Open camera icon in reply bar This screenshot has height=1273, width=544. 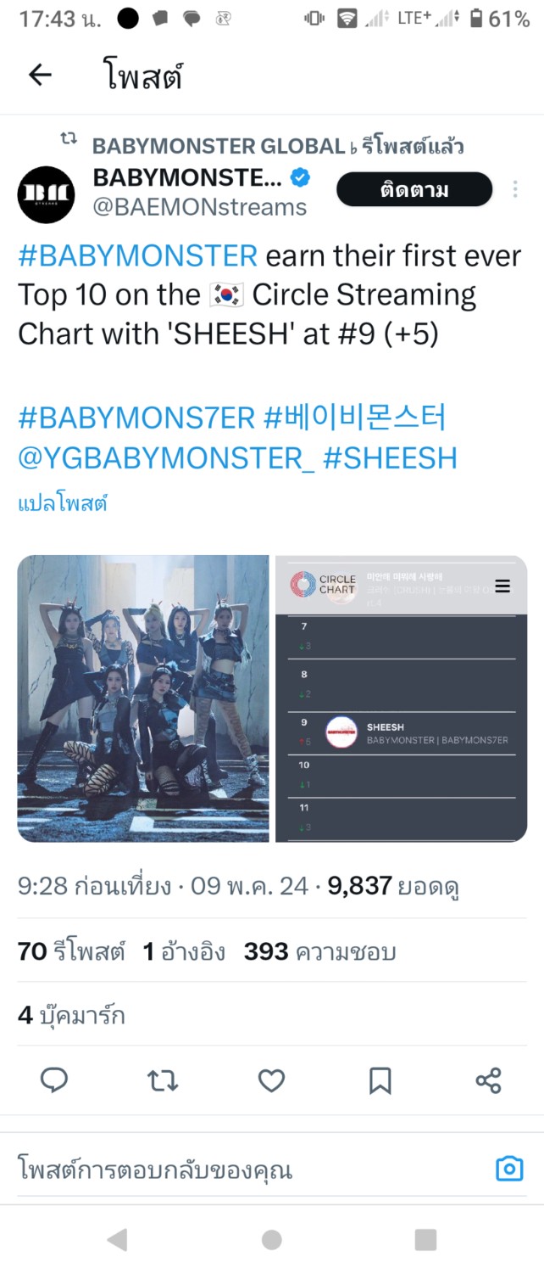tap(509, 1169)
